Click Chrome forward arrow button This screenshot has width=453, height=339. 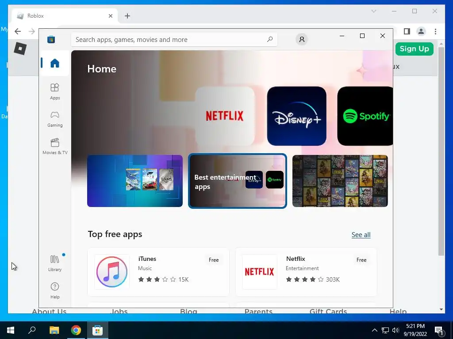point(32,31)
